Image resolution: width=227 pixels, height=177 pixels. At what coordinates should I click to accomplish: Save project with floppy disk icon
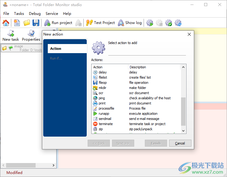point(36,23)
